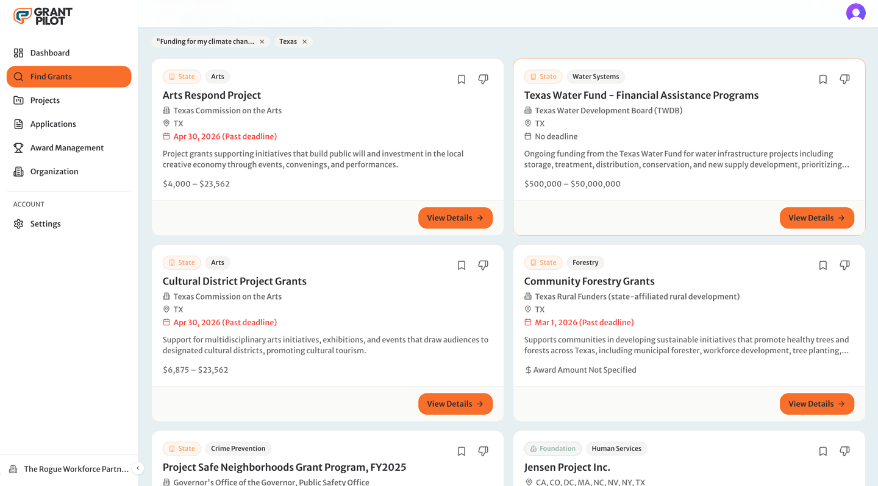Image resolution: width=878 pixels, height=486 pixels.
Task: Go to Dashboard in sidebar
Action: pyautogui.click(x=69, y=53)
